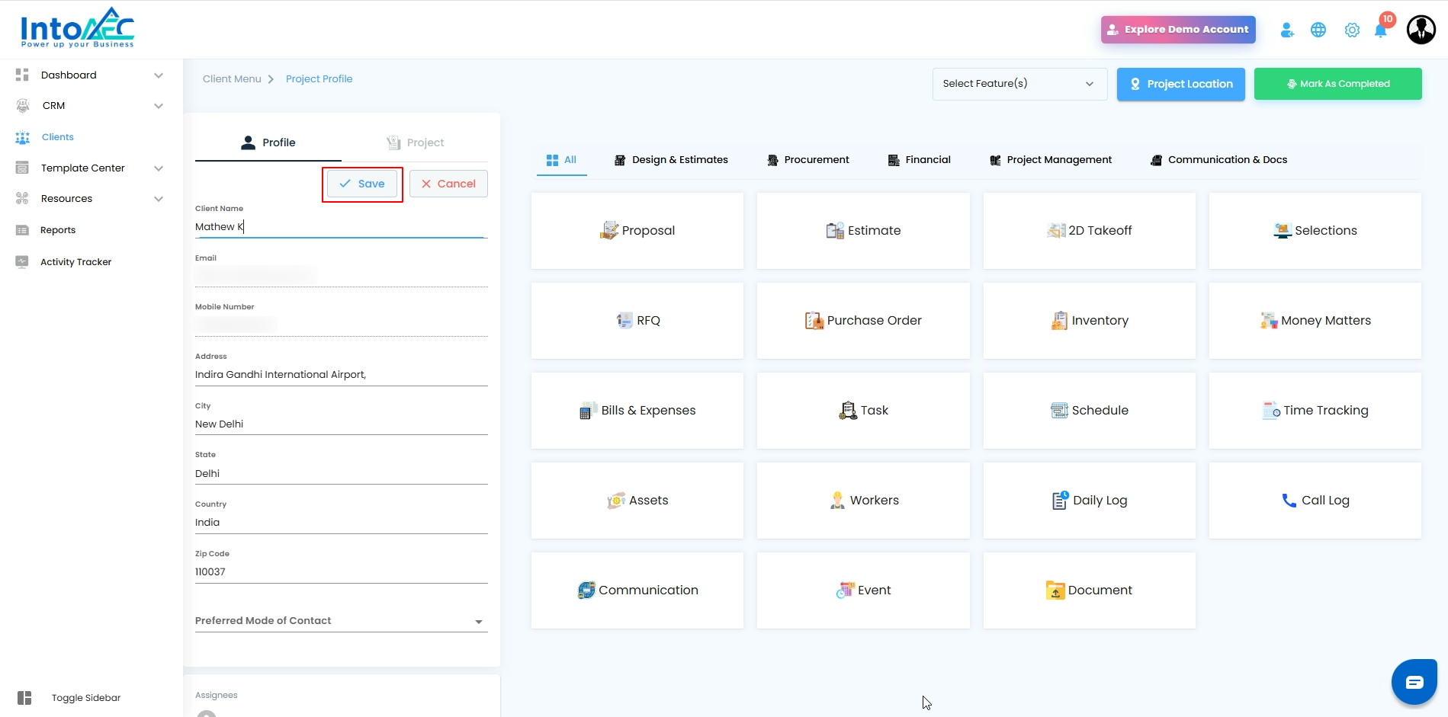
Task: Select the Financial tab
Action: pyautogui.click(x=920, y=160)
